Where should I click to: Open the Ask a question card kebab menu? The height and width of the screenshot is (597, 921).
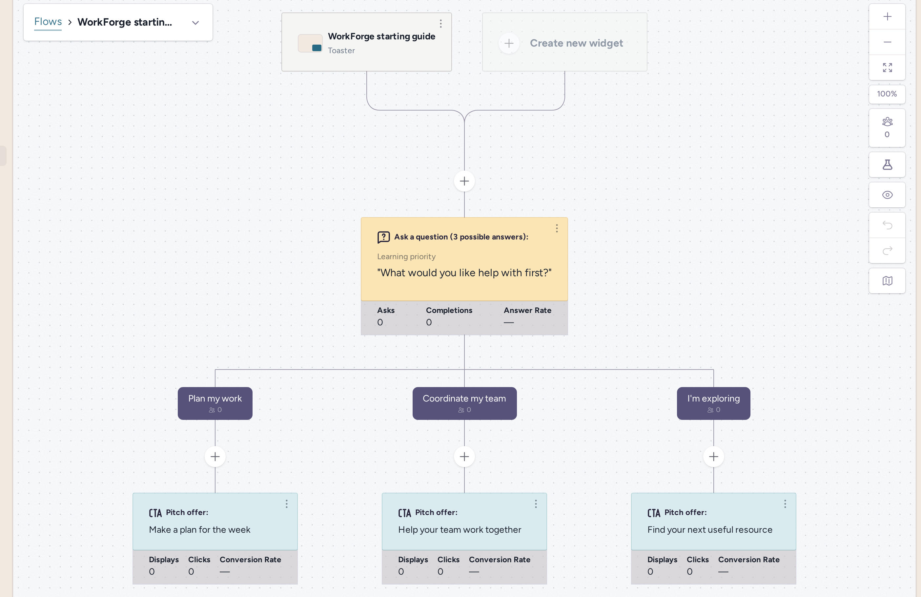click(x=557, y=229)
